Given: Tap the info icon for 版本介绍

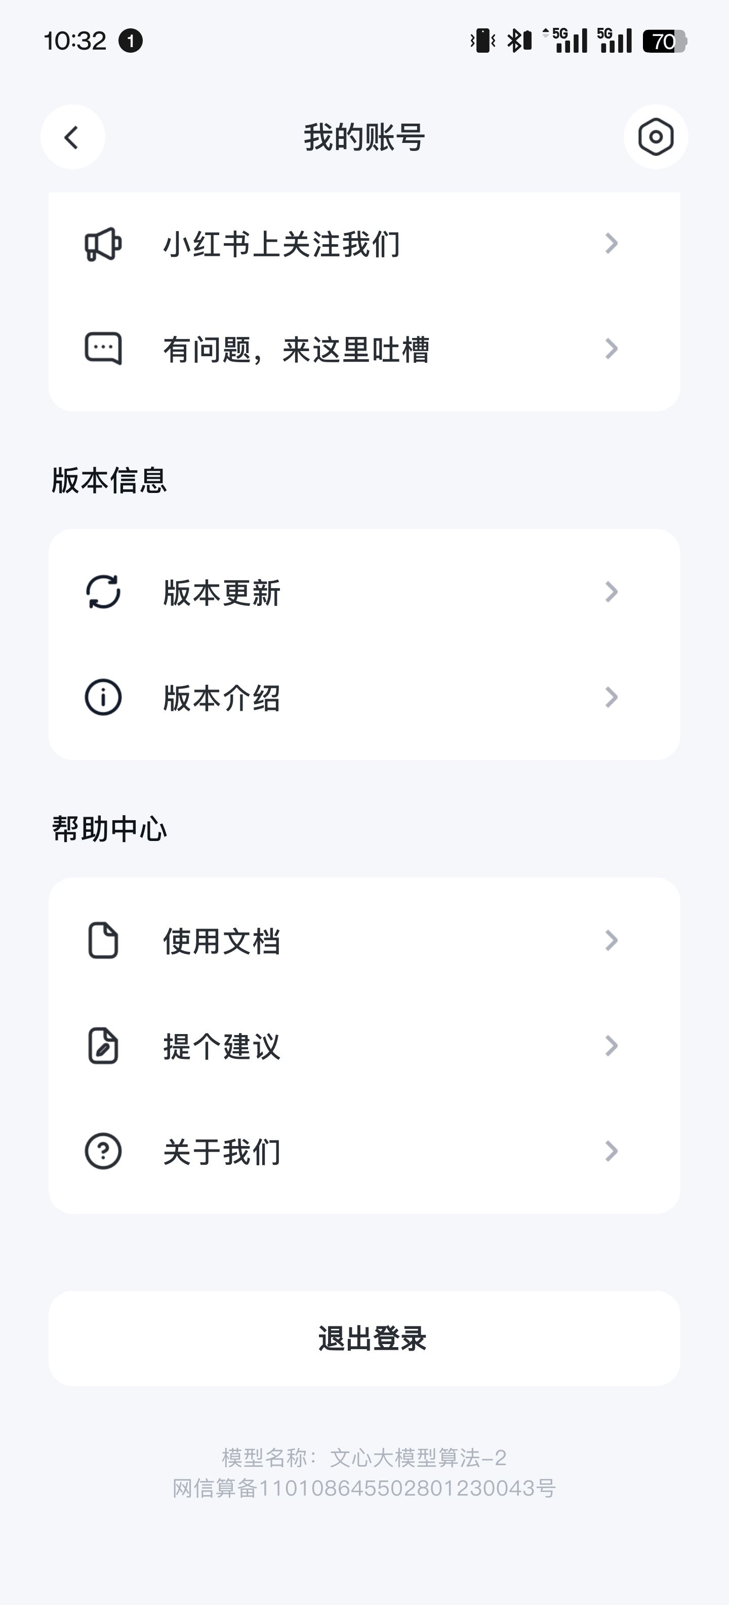Looking at the screenshot, I should click(x=103, y=697).
